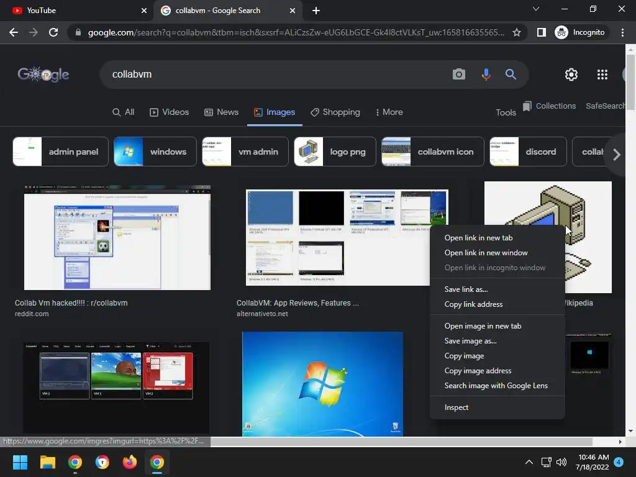Filter images by logo png chip

pos(335,152)
